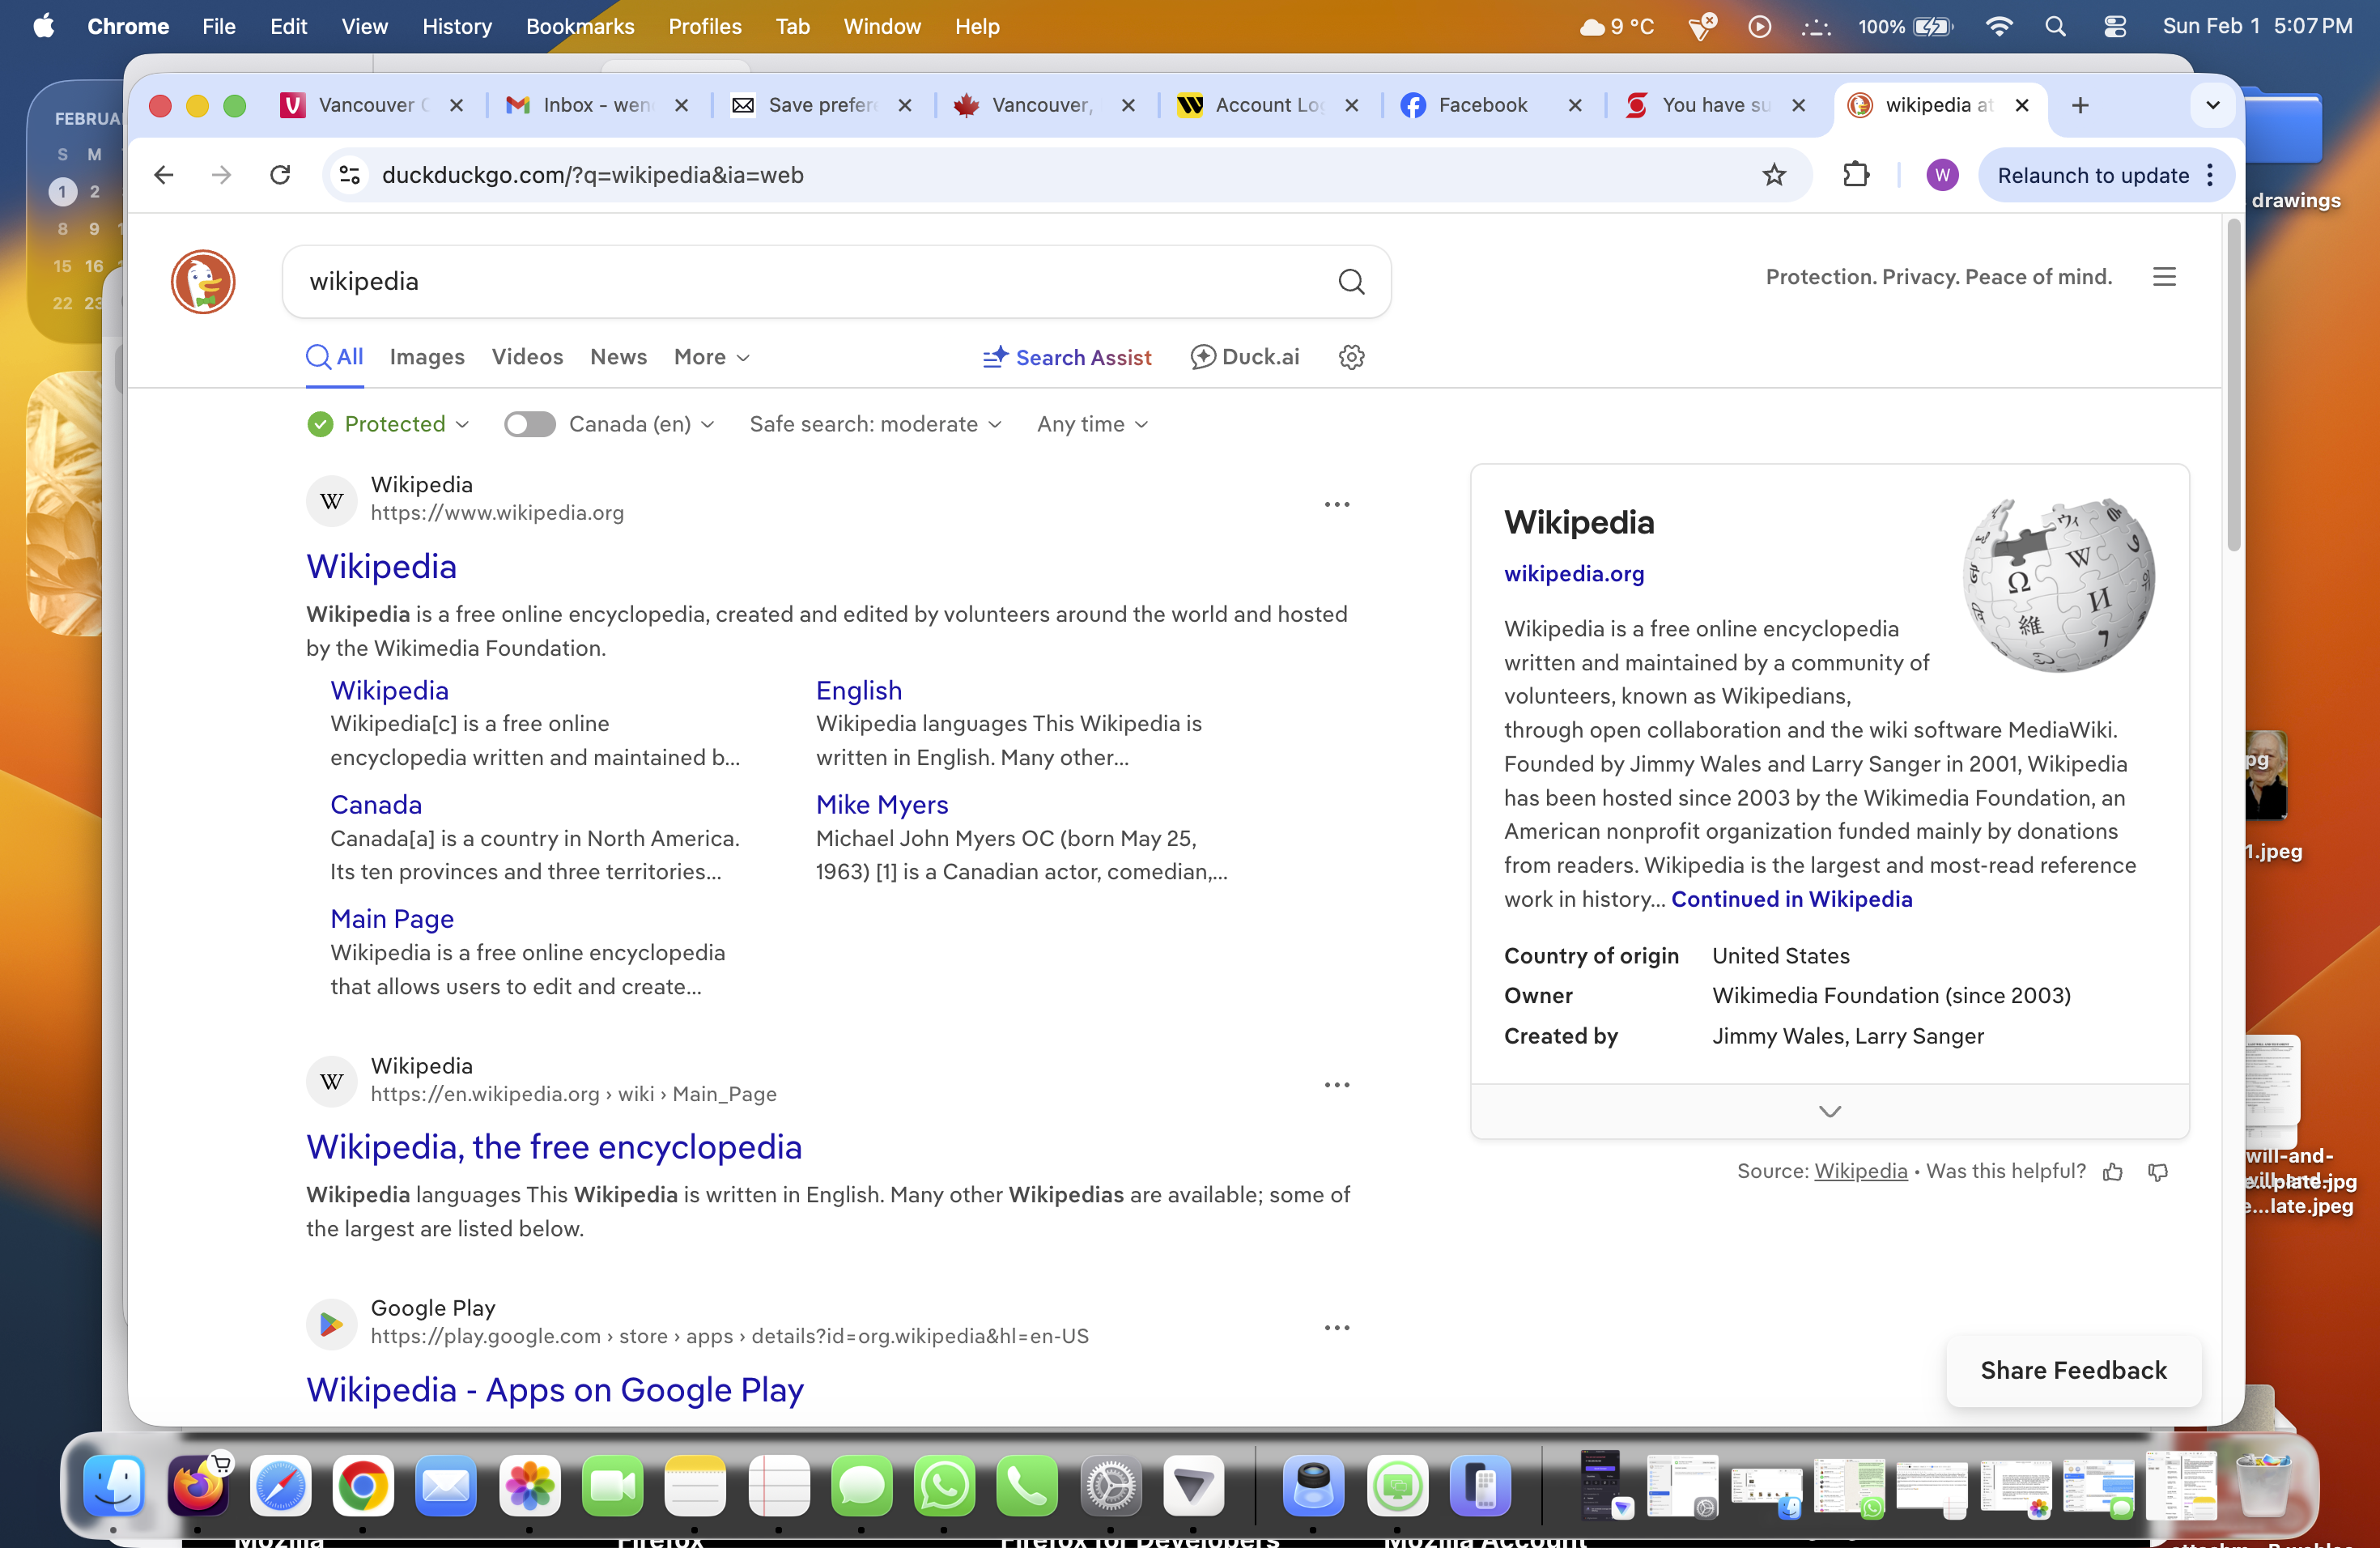Click the DuckDuckGo logo icon
Viewport: 2380px width, 1548px height.
[x=203, y=282]
